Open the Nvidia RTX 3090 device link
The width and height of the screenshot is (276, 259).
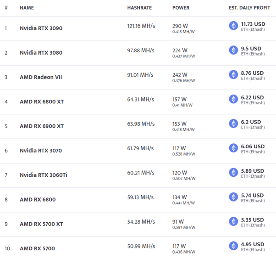click(x=41, y=28)
